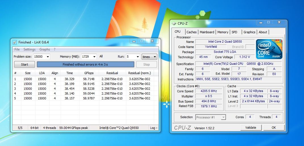Click the Intel Core 2 Quad logo
The height and width of the screenshot is (146, 304).
tap(269, 49)
